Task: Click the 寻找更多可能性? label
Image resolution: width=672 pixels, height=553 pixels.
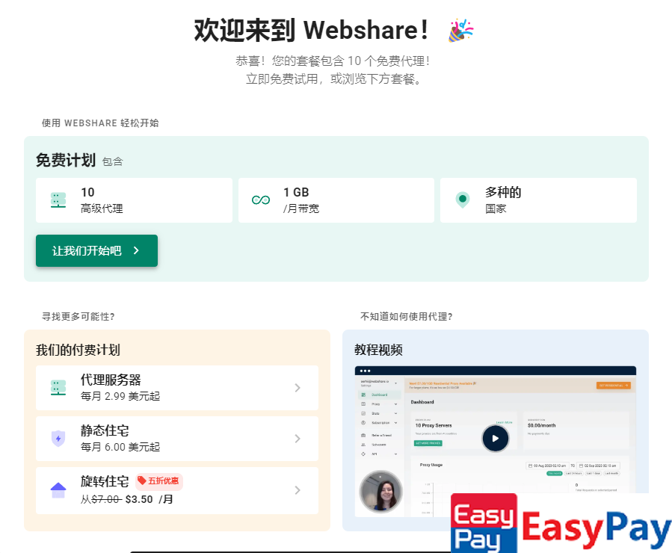Action: point(78,317)
